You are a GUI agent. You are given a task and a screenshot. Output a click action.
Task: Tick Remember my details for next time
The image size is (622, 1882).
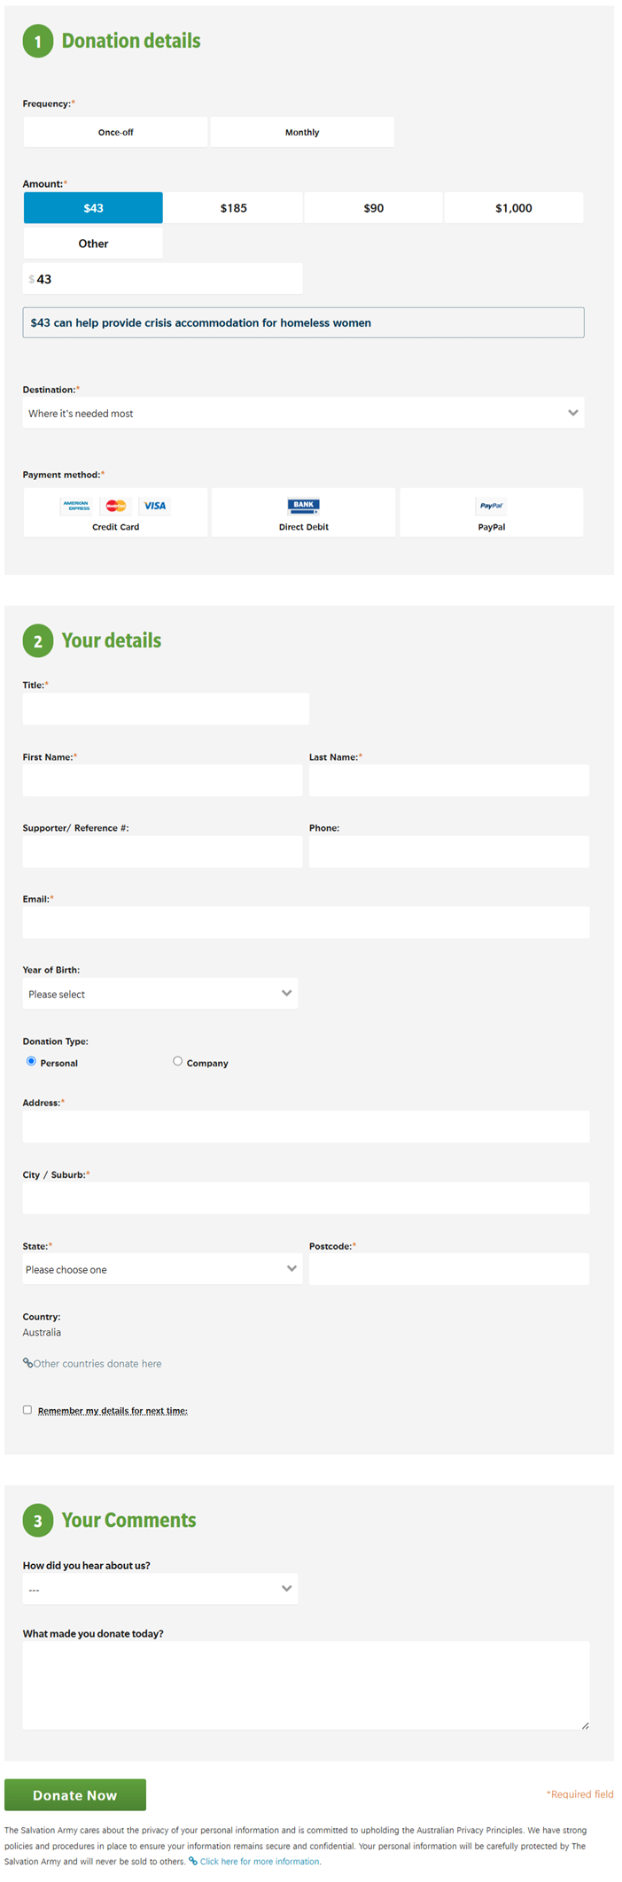click(27, 1410)
